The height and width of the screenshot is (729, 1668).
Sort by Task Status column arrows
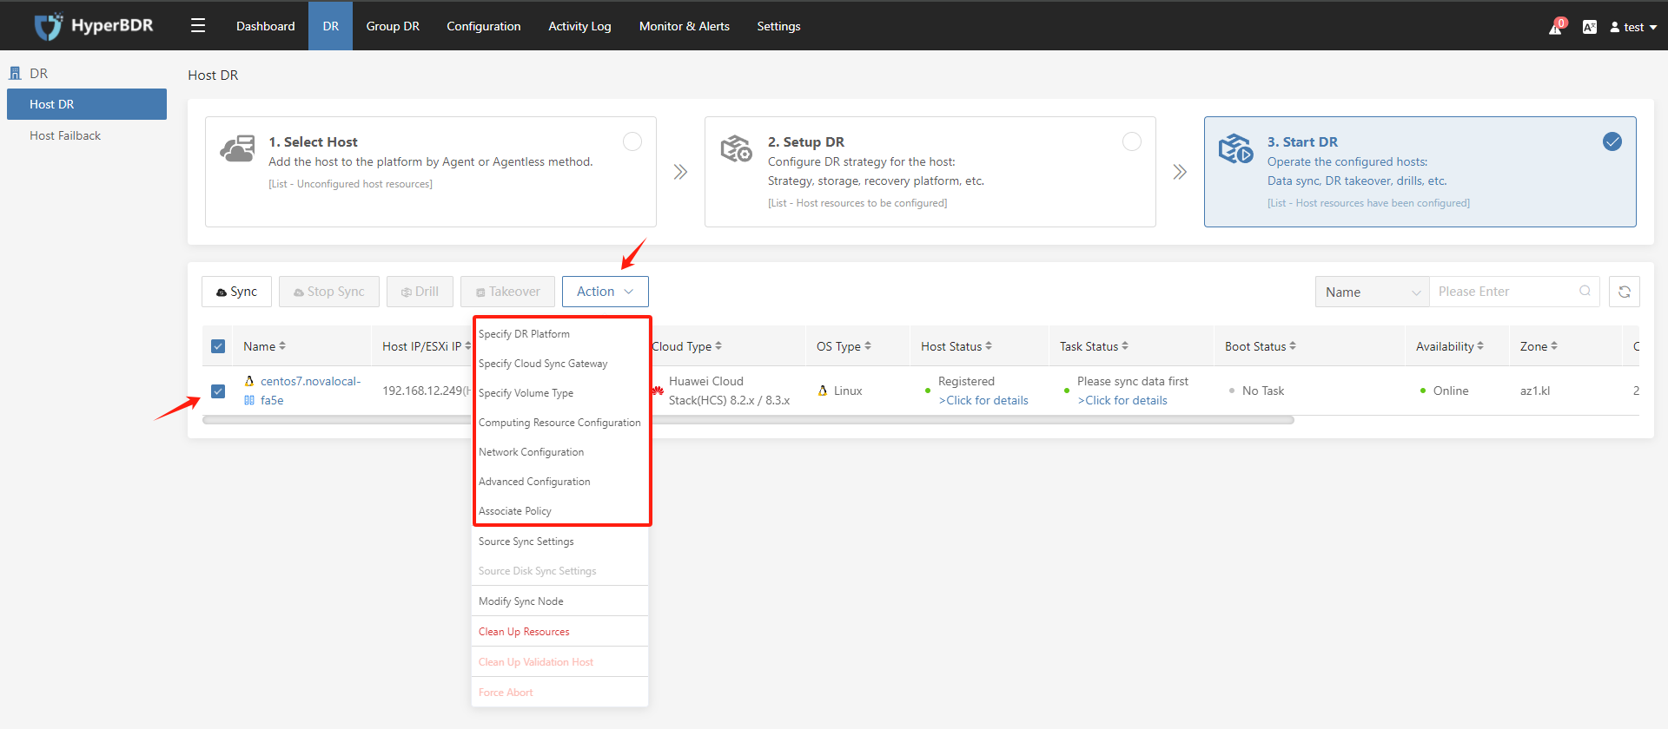click(1125, 345)
